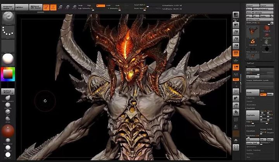Viewport: 279px width, 162px height.
Task: Select the Move Topological brush
Action: point(8,98)
